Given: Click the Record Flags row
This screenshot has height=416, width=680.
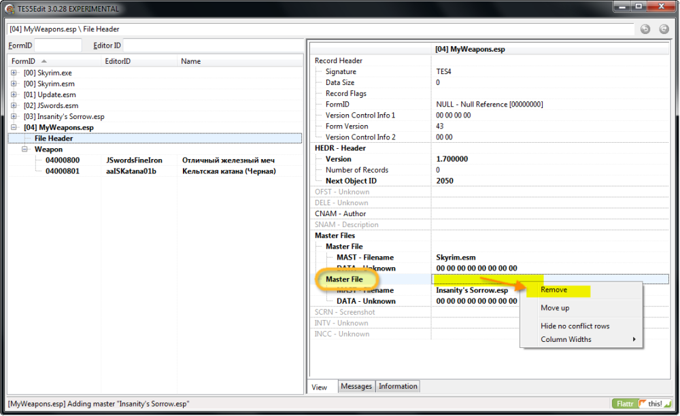Looking at the screenshot, I should click(x=490, y=94).
